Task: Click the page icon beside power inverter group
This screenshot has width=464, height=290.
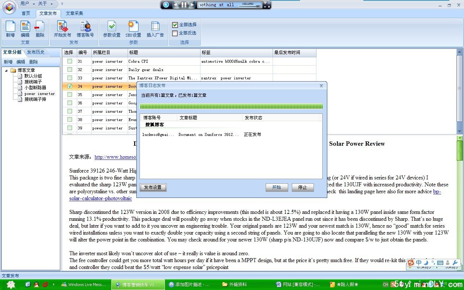Action: [20, 94]
